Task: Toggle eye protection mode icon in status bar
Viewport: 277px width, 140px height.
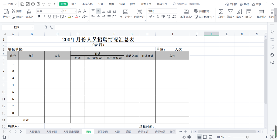Action: pyautogui.click(x=184, y=137)
